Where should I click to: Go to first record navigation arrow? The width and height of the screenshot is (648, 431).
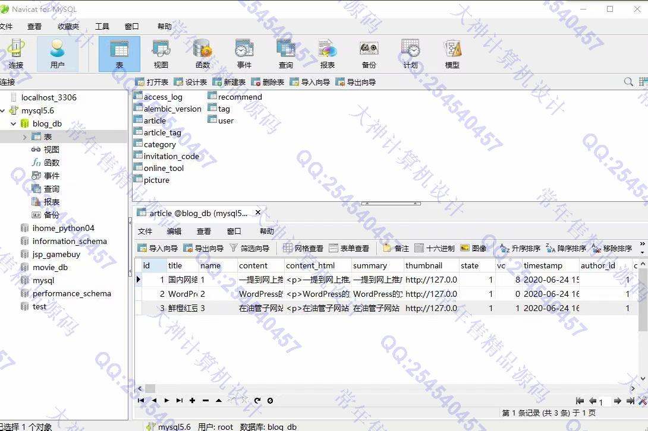(141, 401)
